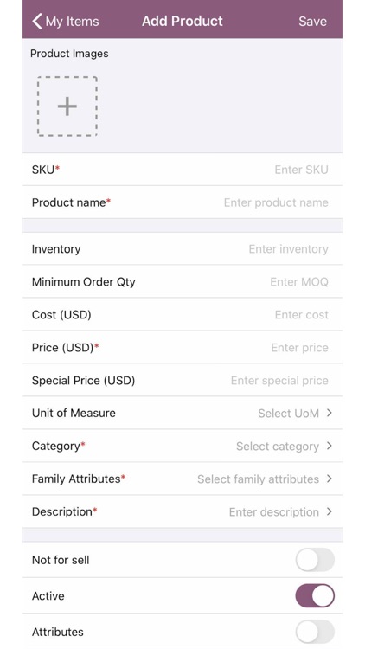Open Select family attributes picker
Image resolution: width=365 pixels, height=649 pixels.
pos(259,479)
